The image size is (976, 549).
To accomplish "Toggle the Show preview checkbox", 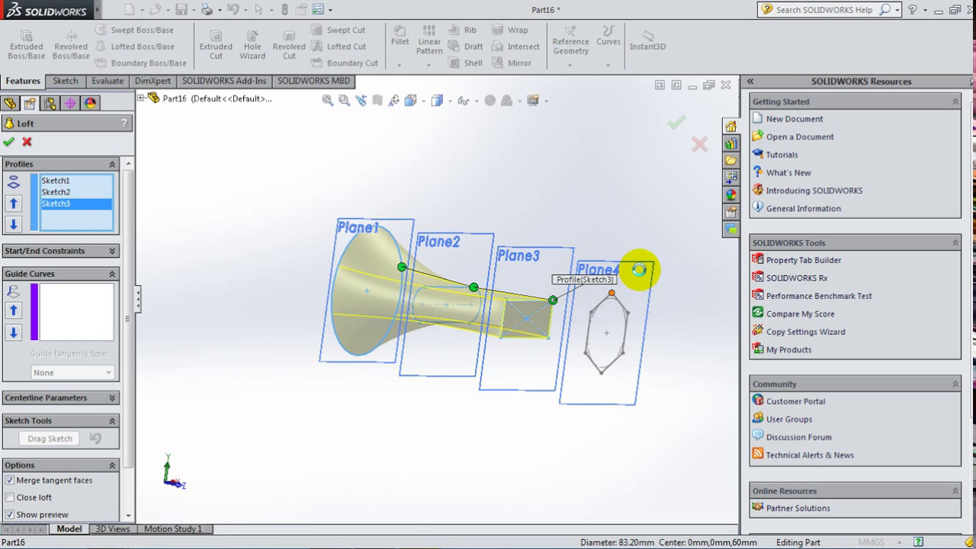I will [x=10, y=515].
